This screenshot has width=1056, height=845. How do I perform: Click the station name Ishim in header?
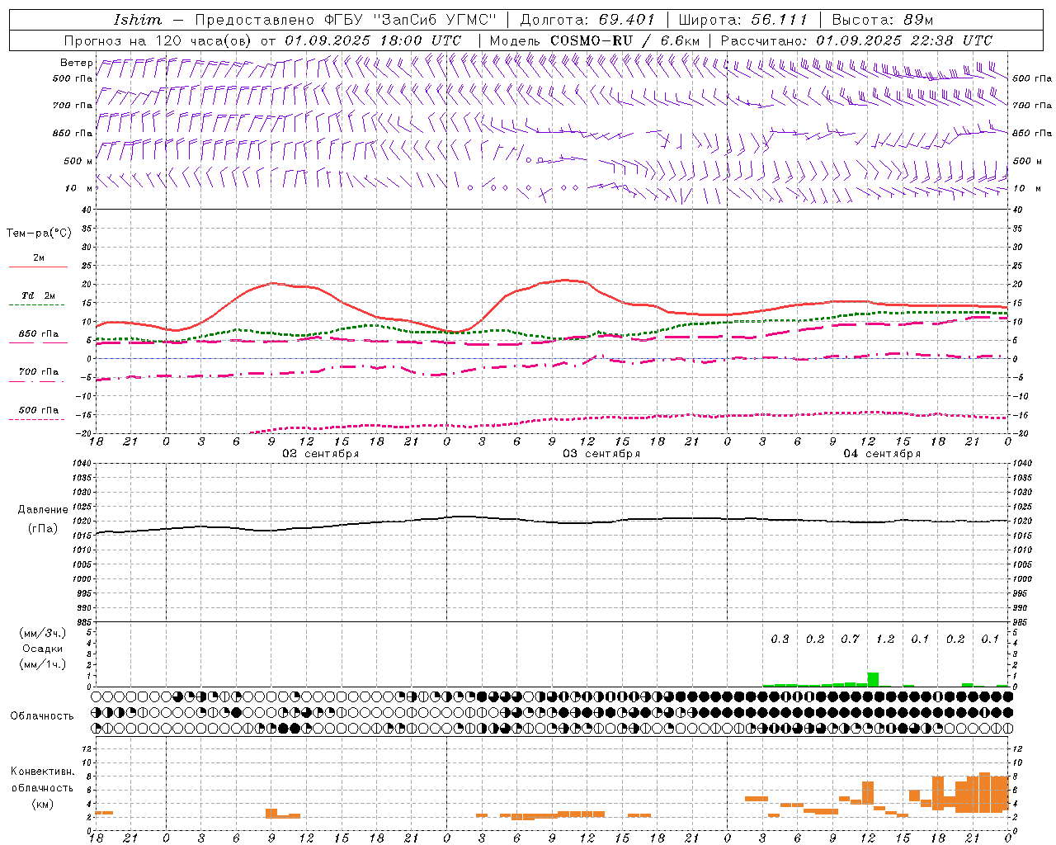[x=138, y=20]
